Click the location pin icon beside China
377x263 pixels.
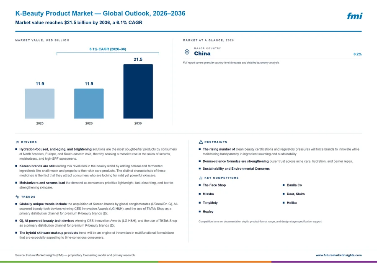(187, 52)
